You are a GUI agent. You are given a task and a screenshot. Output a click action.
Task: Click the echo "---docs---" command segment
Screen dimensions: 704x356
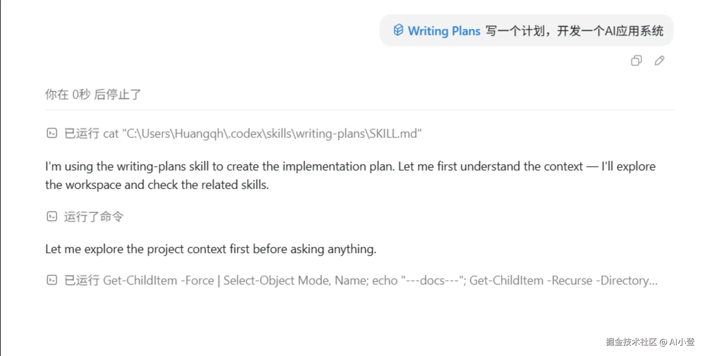[x=419, y=280]
